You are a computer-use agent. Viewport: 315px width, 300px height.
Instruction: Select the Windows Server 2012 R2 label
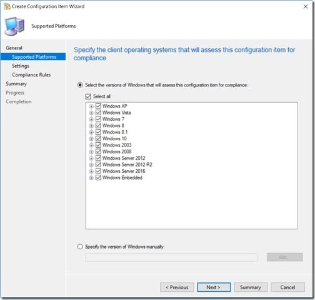(127, 165)
